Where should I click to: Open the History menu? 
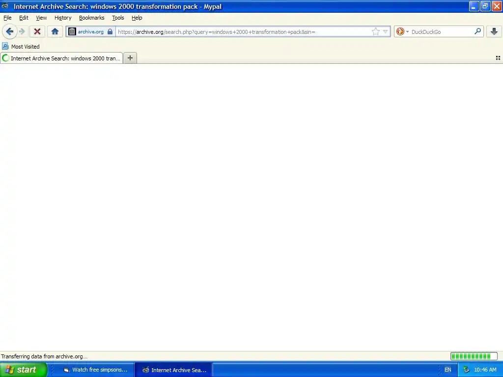(63, 18)
